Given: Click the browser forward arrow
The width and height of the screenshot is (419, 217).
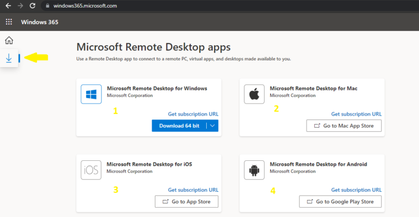Looking at the screenshot, I should pos(20,5).
